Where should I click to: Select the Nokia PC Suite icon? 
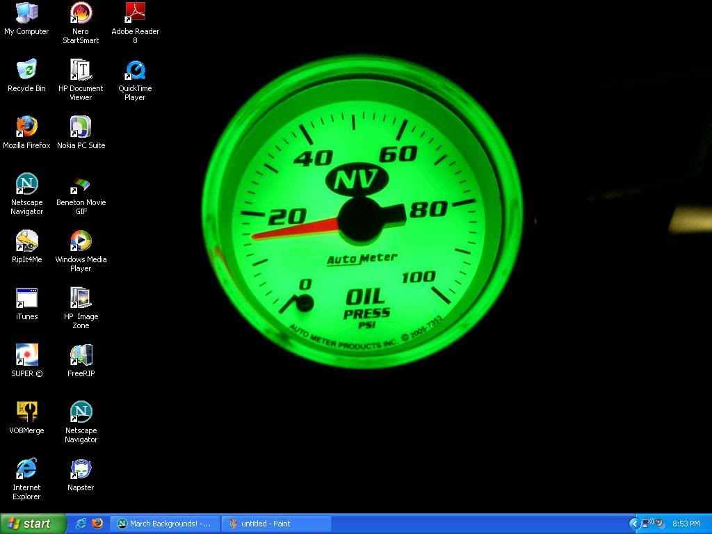[x=81, y=133]
